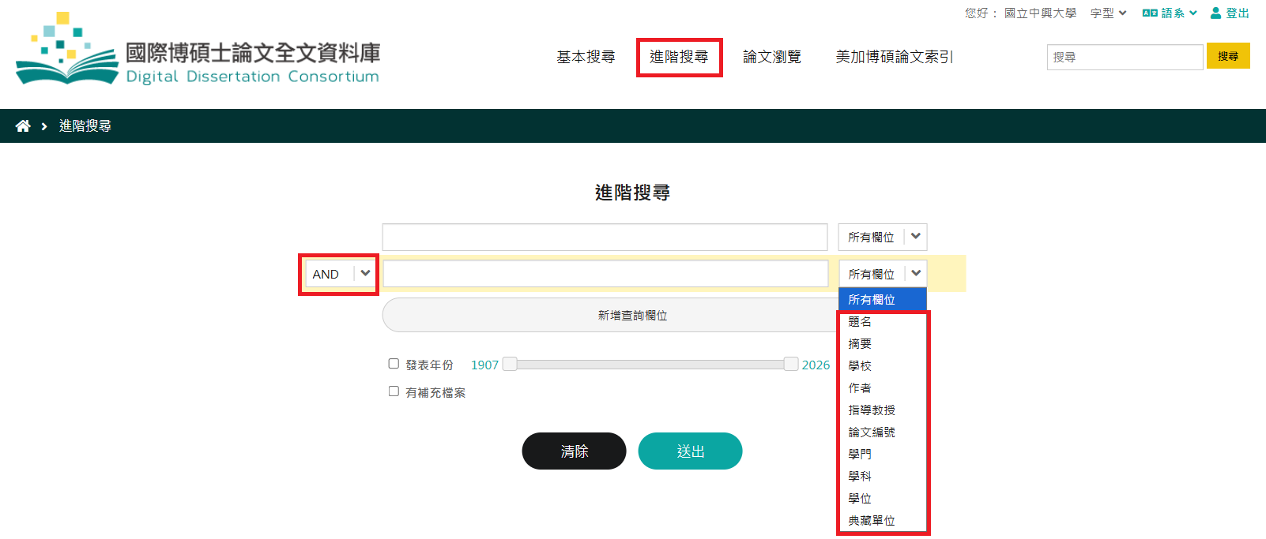
Task: Tick the 有補充檔案 checkbox
Action: click(x=394, y=391)
